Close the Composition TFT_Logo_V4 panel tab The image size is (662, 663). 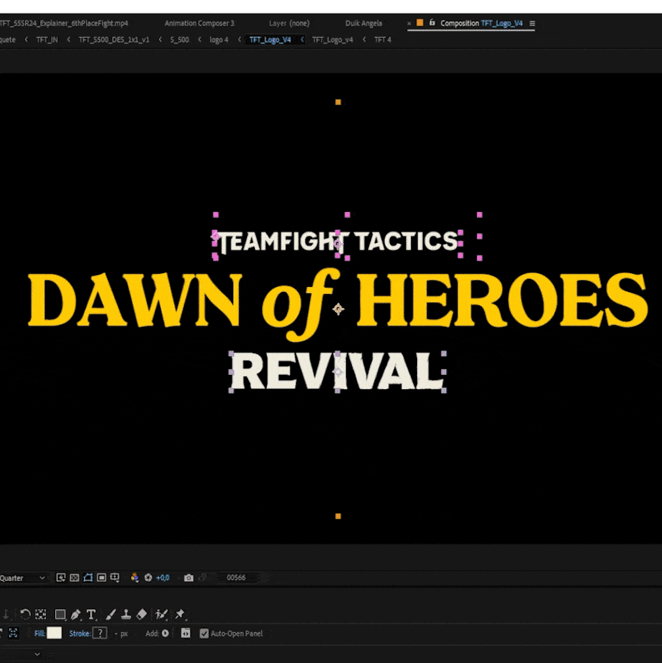pyautogui.click(x=409, y=24)
